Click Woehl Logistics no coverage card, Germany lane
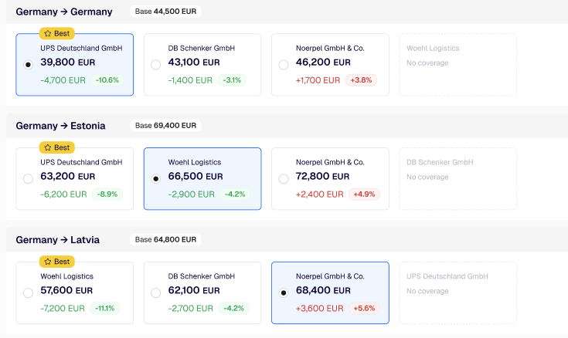Screen dimensions: 568x338 tap(457, 65)
